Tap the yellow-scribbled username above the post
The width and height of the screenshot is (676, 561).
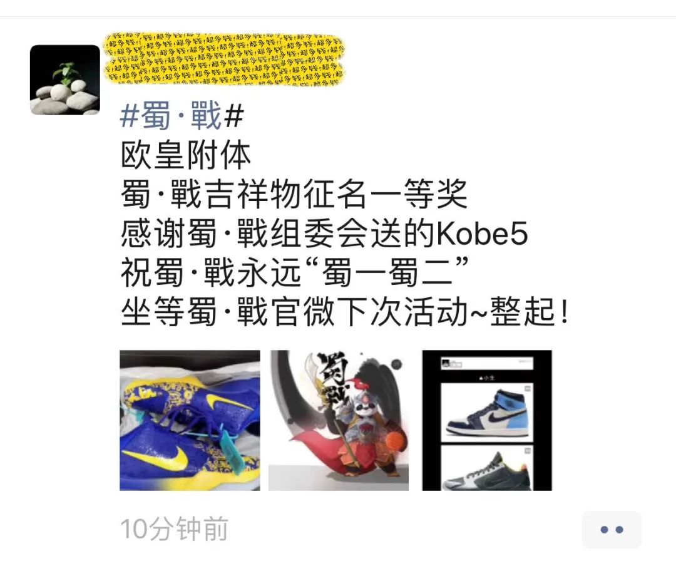[224, 59]
